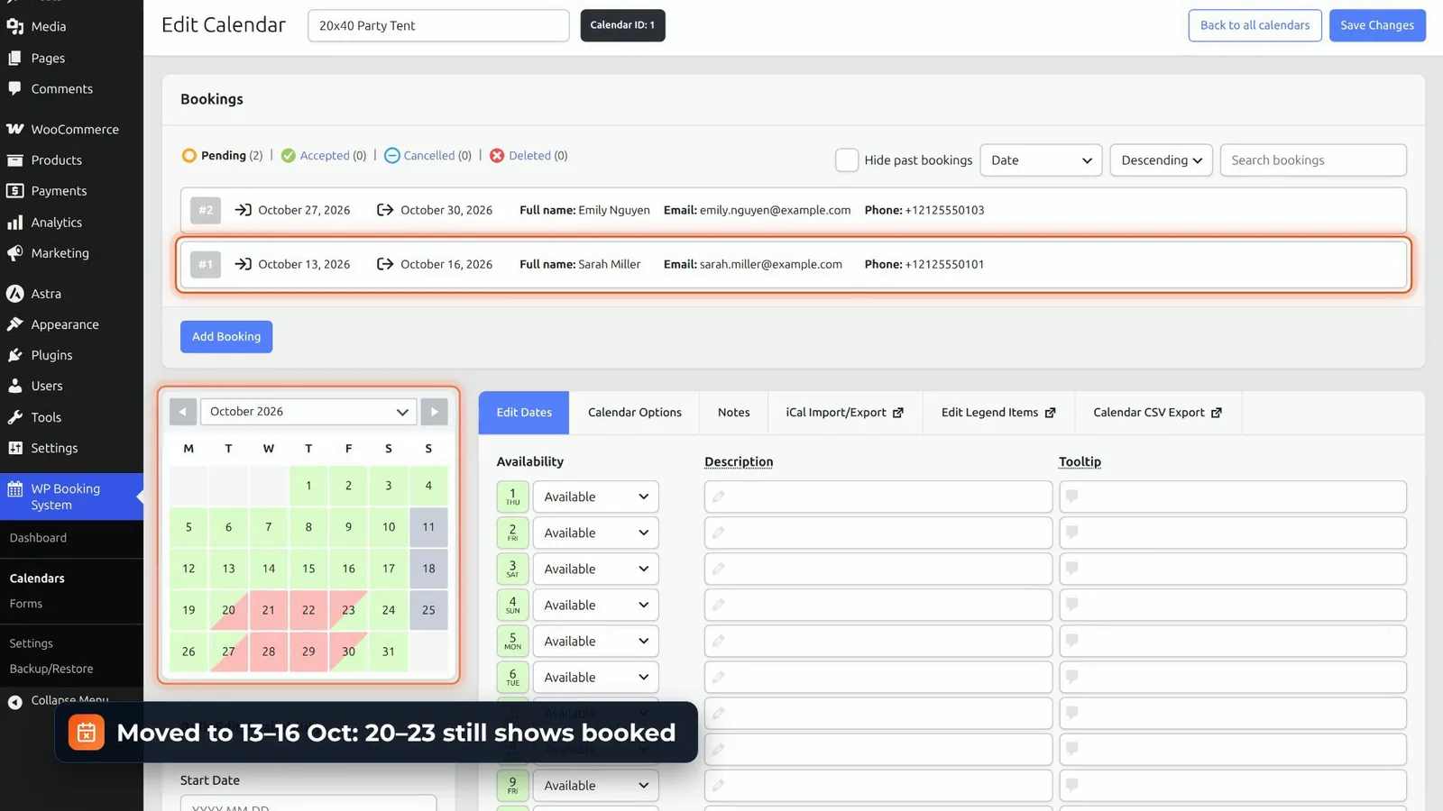Filter by Accepted (0) bookings
Image resolution: width=1443 pixels, height=811 pixels.
point(324,156)
